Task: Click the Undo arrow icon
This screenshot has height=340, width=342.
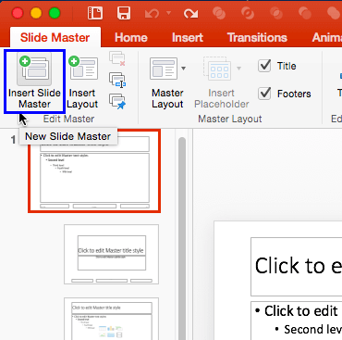Action: [x=152, y=13]
